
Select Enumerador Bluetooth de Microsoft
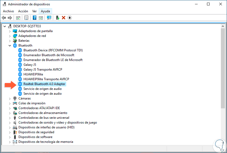pyautogui.click(x=49, y=55)
